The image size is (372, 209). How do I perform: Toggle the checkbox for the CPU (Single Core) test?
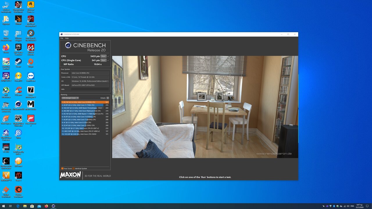pyautogui.click(x=108, y=60)
